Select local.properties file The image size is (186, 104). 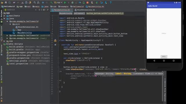point(26,64)
